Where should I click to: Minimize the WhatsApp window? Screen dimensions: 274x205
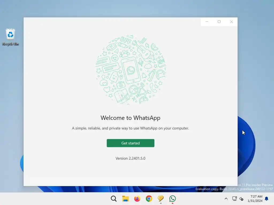pos(207,22)
